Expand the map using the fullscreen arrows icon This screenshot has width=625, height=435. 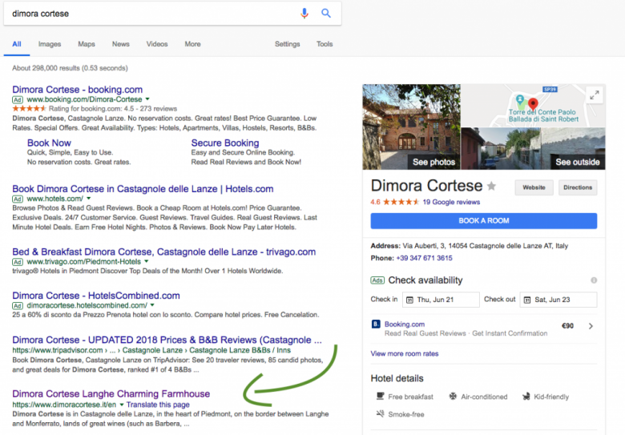(595, 95)
